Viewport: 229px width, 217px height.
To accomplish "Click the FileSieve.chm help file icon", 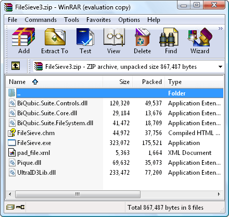I will [x=12, y=133].
